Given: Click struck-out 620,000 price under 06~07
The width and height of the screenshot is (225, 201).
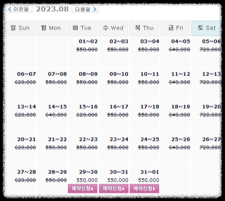Looking at the screenshot, I should point(25,82).
